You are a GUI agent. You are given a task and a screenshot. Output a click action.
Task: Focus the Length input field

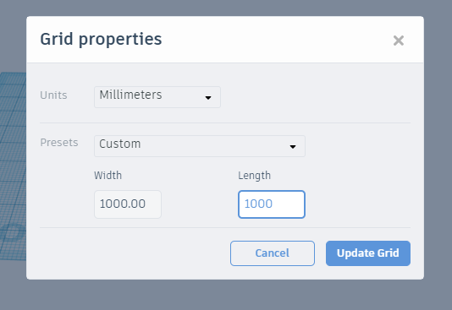coord(272,204)
